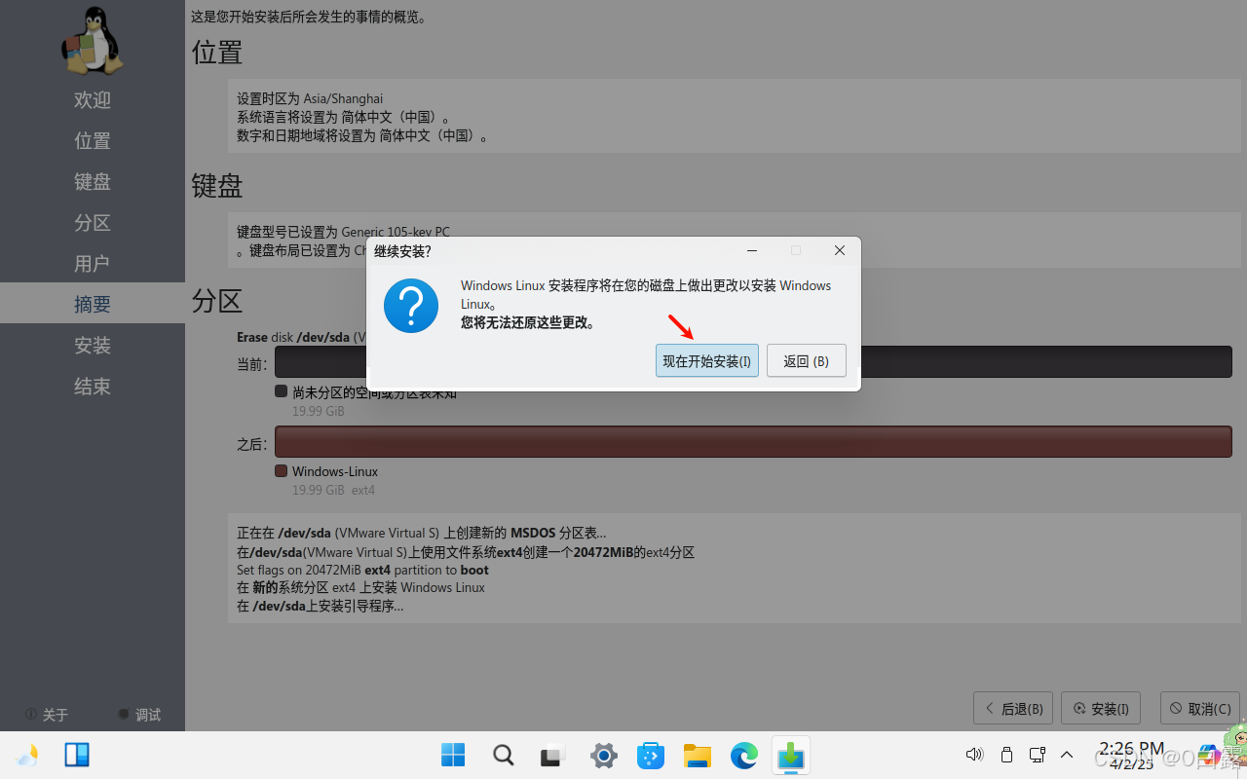Screen dimensions: 1247x779
Task: Click the 在 /dev/sda上安装引导程序 line
Action: tap(320, 606)
